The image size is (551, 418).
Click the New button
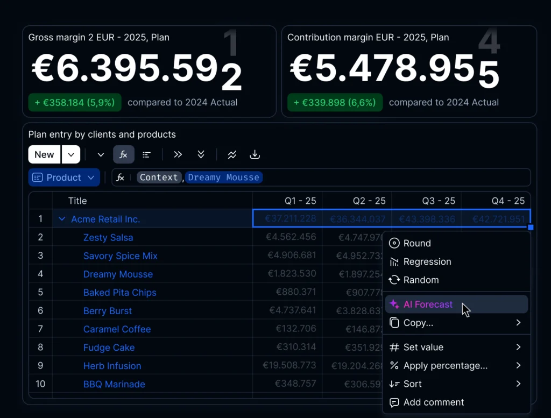[x=44, y=154]
